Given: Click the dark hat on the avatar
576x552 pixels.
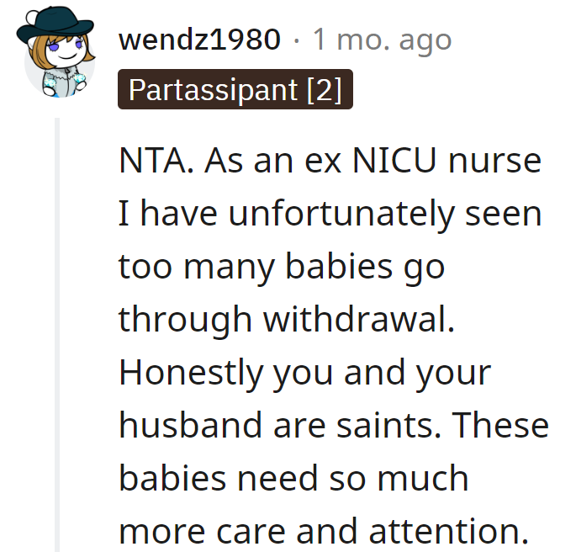Looking at the screenshot, I should [x=55, y=24].
